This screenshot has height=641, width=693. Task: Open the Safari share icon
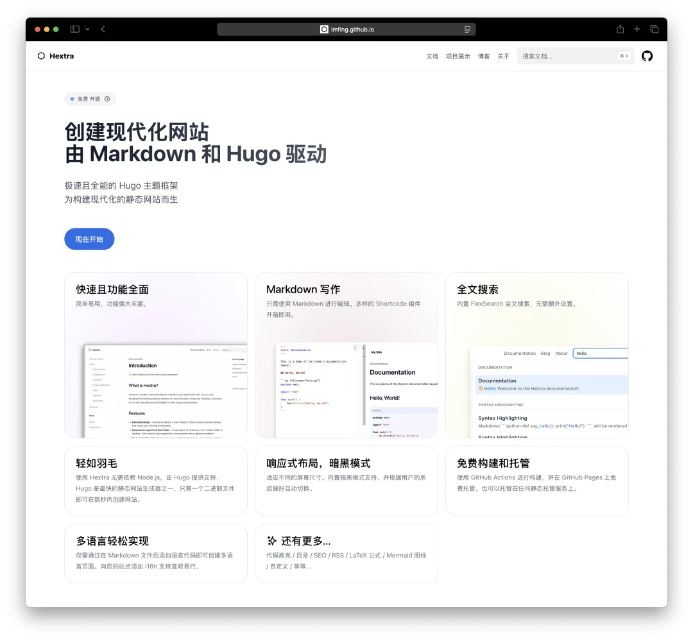pos(620,29)
